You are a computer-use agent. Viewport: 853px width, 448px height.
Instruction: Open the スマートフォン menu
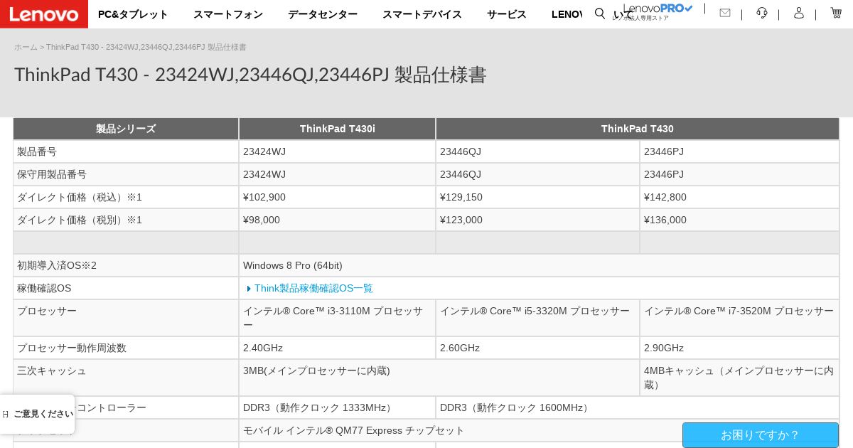[x=228, y=14]
